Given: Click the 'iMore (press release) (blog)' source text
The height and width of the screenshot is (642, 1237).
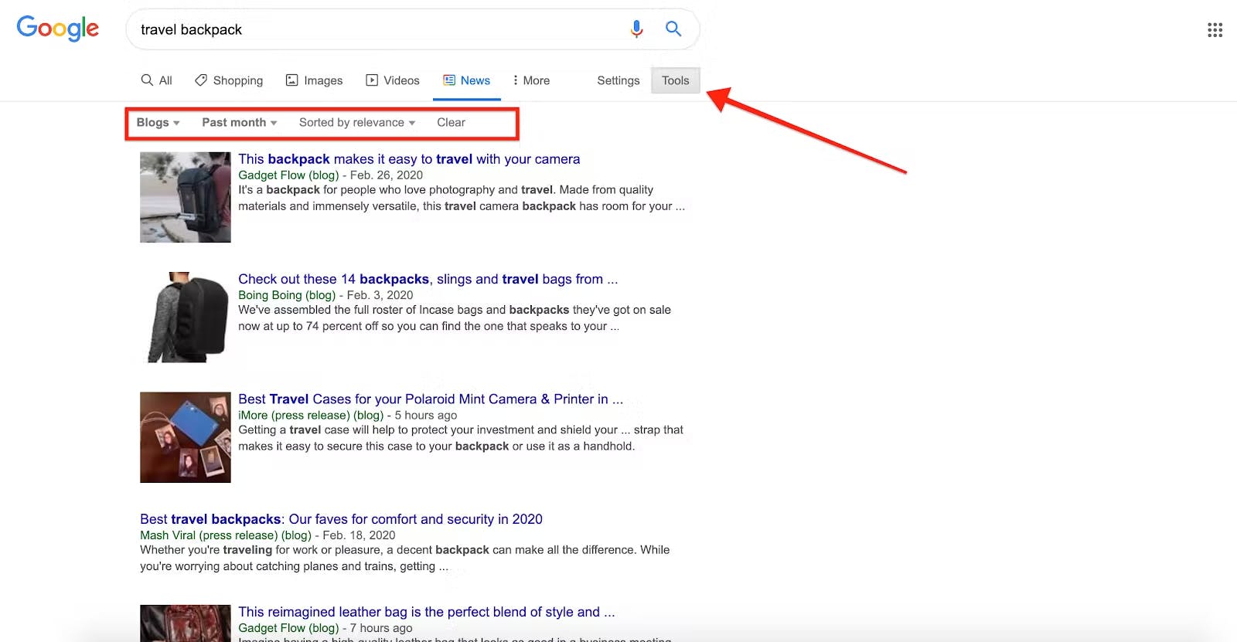Looking at the screenshot, I should (x=311, y=415).
